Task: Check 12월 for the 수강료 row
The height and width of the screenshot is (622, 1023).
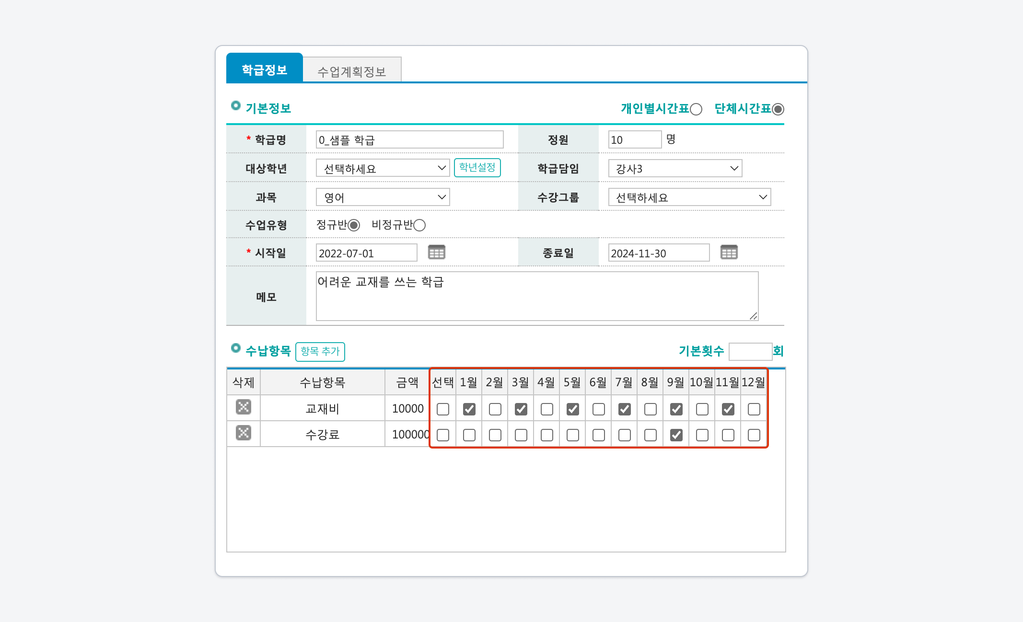Action: click(754, 435)
